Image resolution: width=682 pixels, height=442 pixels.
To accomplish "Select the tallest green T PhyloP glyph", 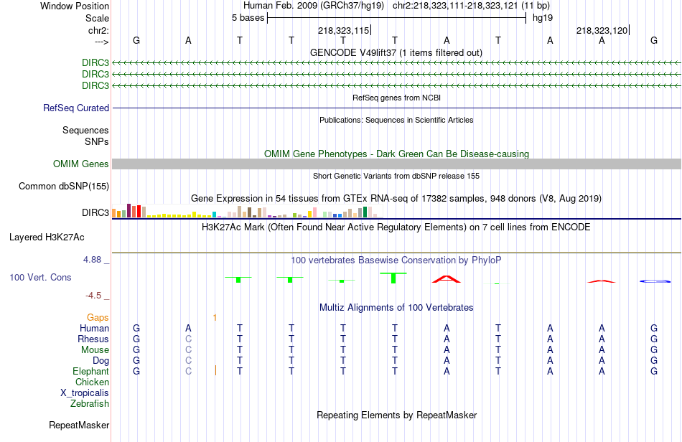I will 393,278.
